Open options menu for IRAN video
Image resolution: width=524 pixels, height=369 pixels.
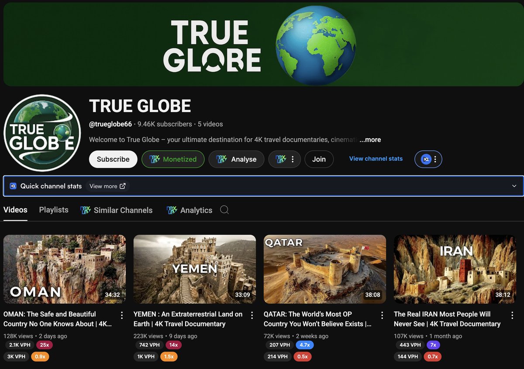[x=512, y=315]
